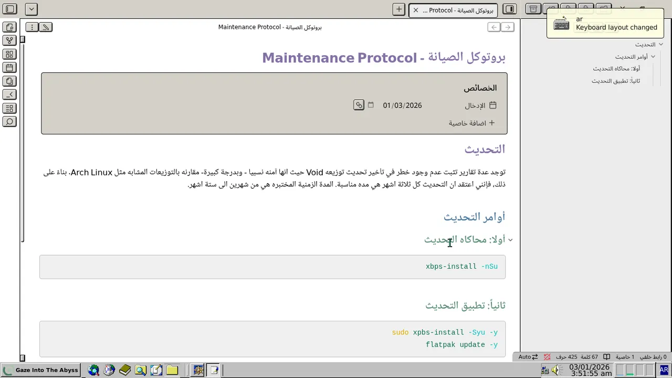The width and height of the screenshot is (672, 378).
Task: Open command palette terminal icon
Action: [9, 94]
